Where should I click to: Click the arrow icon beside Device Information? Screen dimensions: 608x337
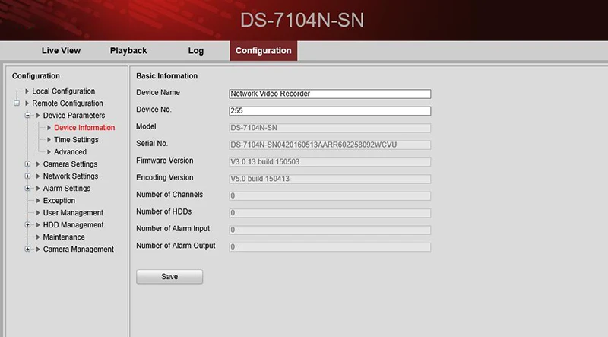[x=49, y=127]
